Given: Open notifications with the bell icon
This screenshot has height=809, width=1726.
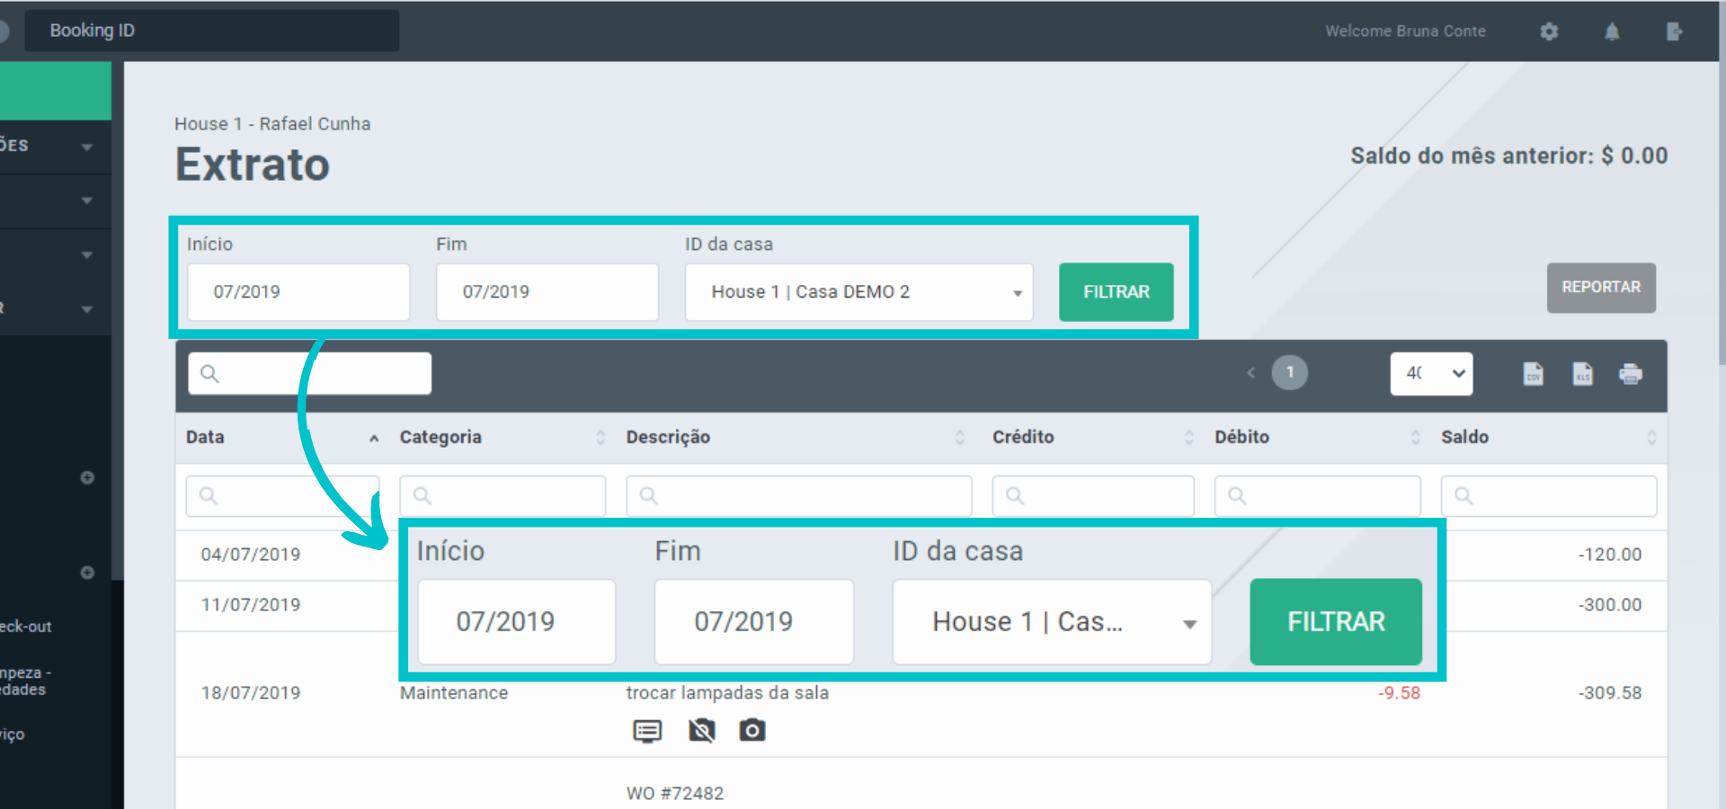Looking at the screenshot, I should point(1612,31).
